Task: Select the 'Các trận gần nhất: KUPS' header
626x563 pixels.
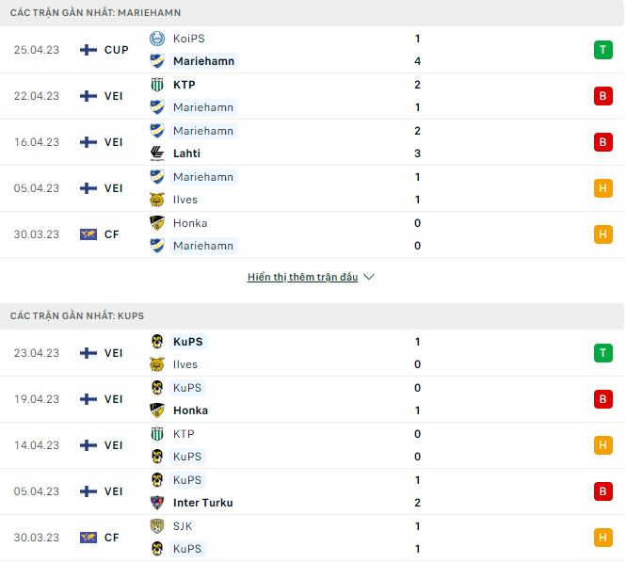Action: (77, 316)
